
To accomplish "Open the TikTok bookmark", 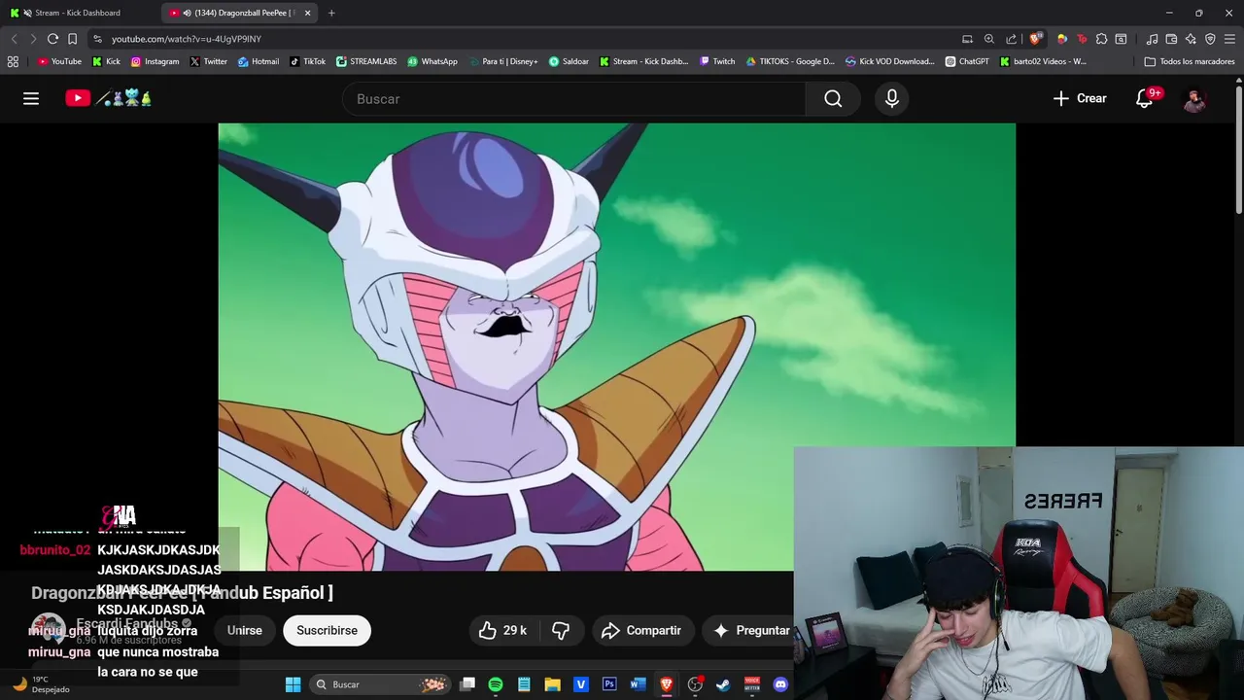I will point(307,61).
